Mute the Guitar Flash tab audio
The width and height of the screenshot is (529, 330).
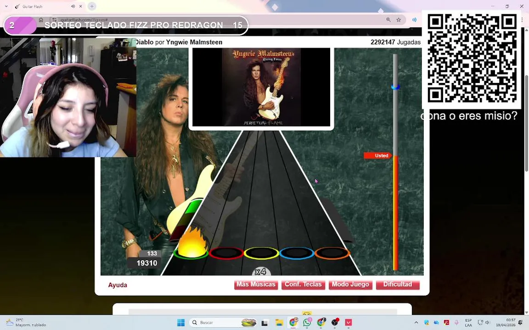coord(73,6)
